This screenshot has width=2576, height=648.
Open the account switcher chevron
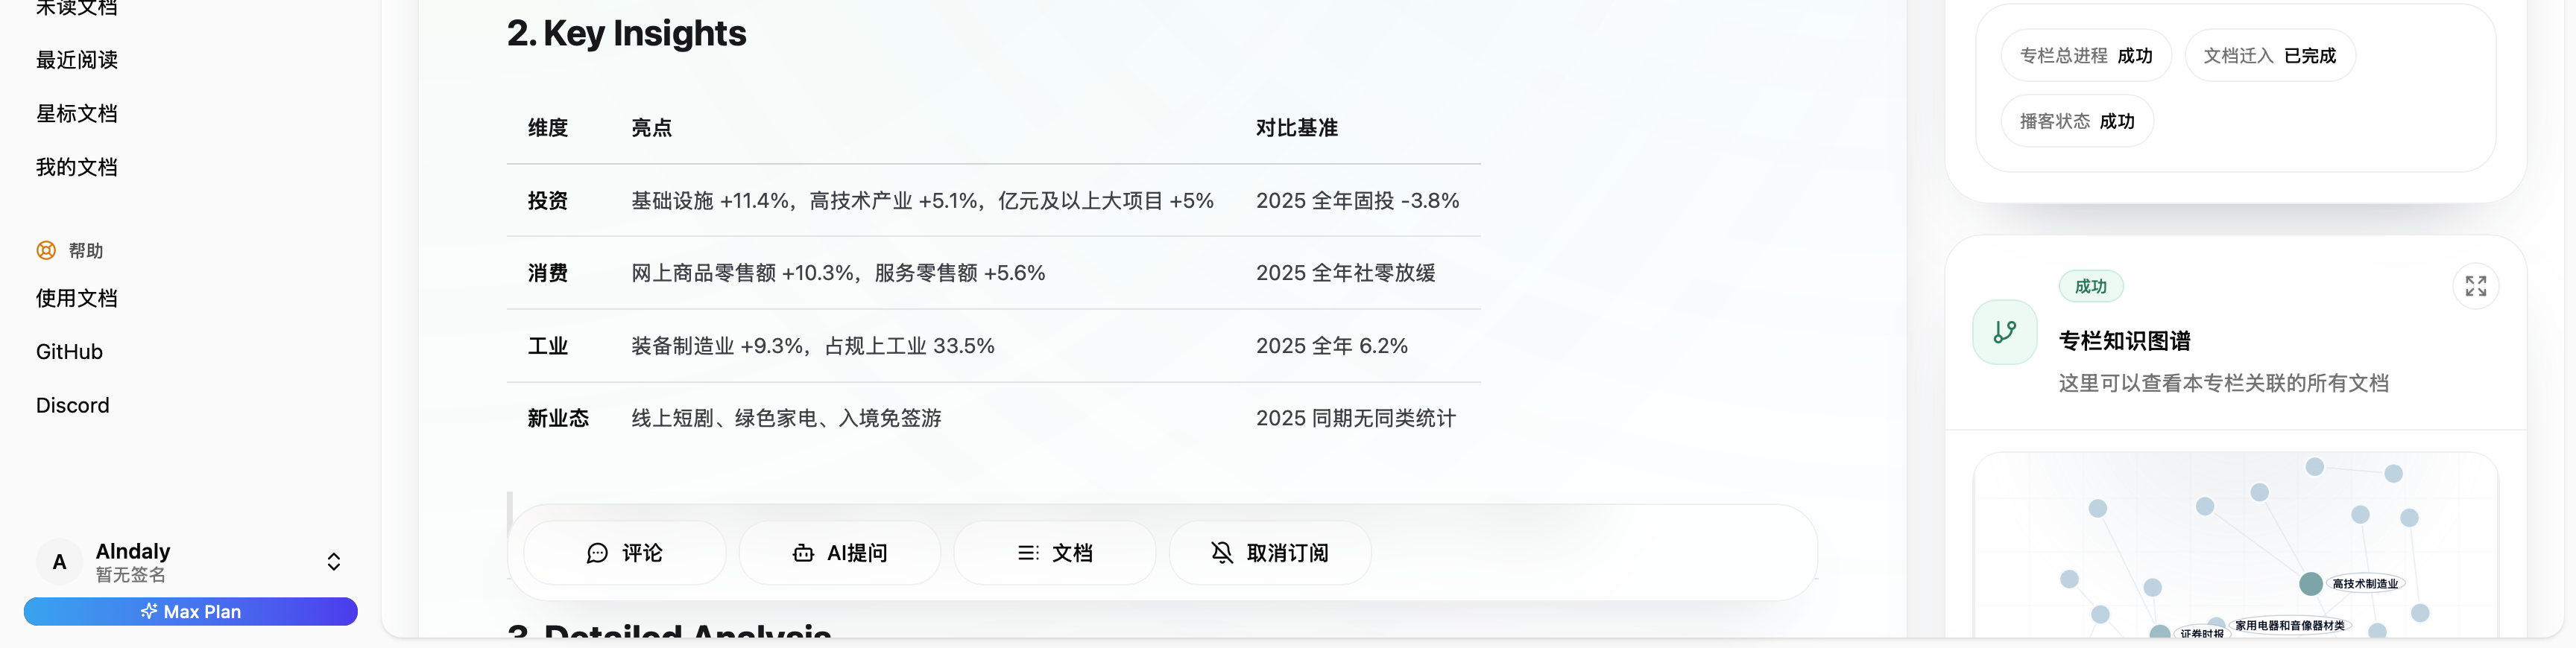click(334, 562)
